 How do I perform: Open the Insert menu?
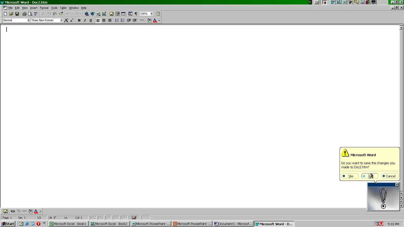34,8
